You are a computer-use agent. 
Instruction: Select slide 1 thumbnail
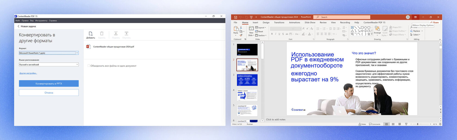(247, 50)
